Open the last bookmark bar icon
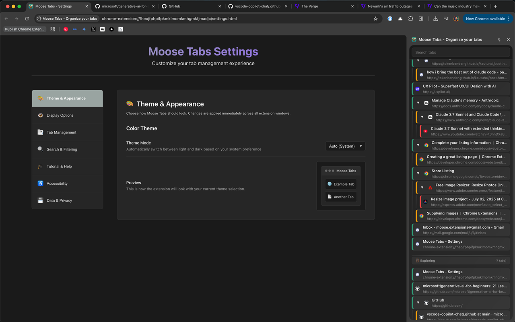Viewport: 515px width, 322px height. (121, 29)
